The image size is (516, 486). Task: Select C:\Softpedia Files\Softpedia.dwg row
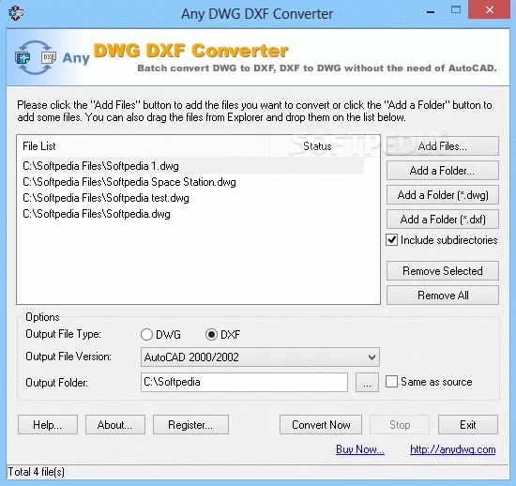pyautogui.click(x=192, y=214)
